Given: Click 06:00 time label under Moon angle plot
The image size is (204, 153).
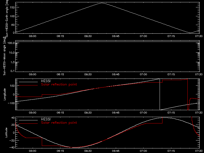Looking at the screenshot, I should pos(33,74).
